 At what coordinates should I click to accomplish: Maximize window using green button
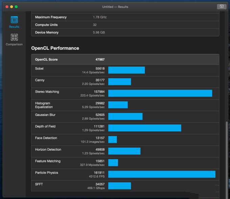point(16,7)
